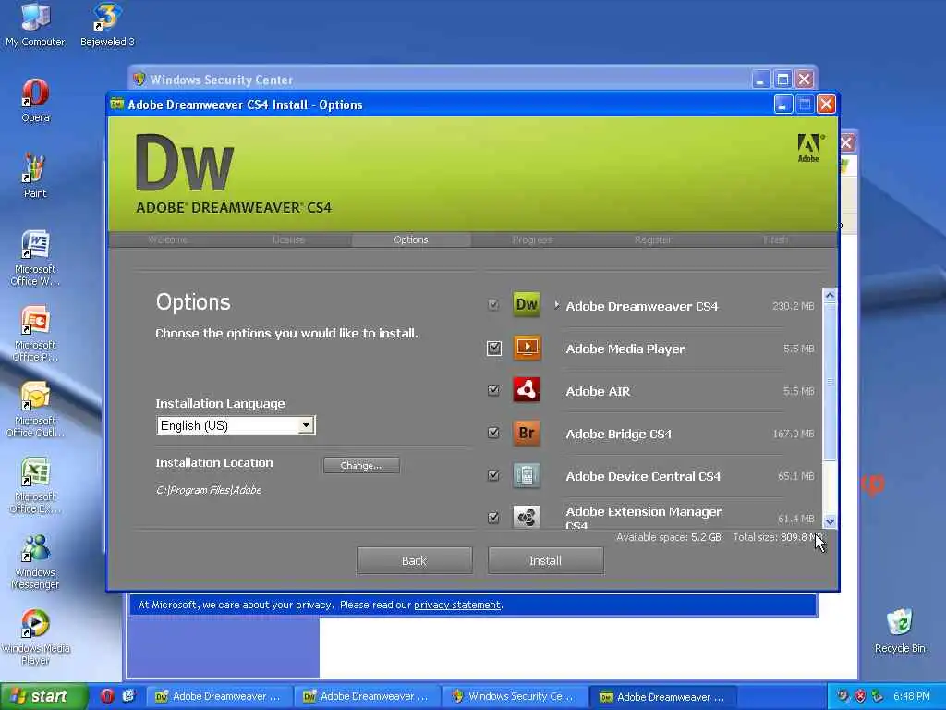Launch Bejeweled 3 from the desktop

point(107,24)
